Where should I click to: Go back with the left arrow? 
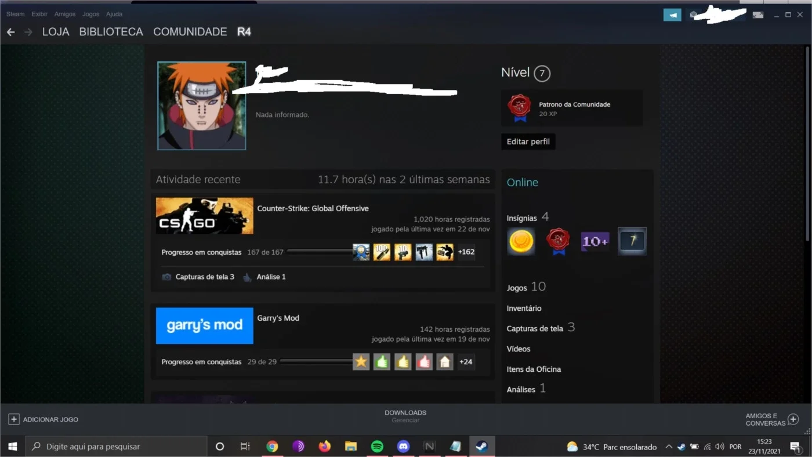point(10,32)
